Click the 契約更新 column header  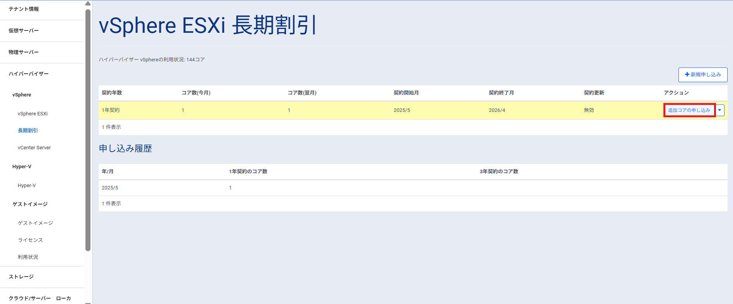pyautogui.click(x=594, y=93)
